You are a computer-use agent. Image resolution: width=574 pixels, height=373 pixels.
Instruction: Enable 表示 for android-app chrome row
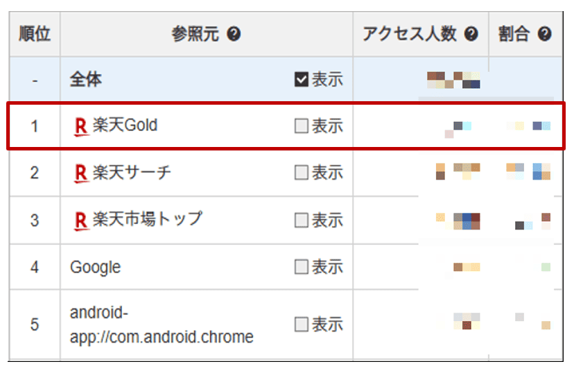(x=301, y=324)
